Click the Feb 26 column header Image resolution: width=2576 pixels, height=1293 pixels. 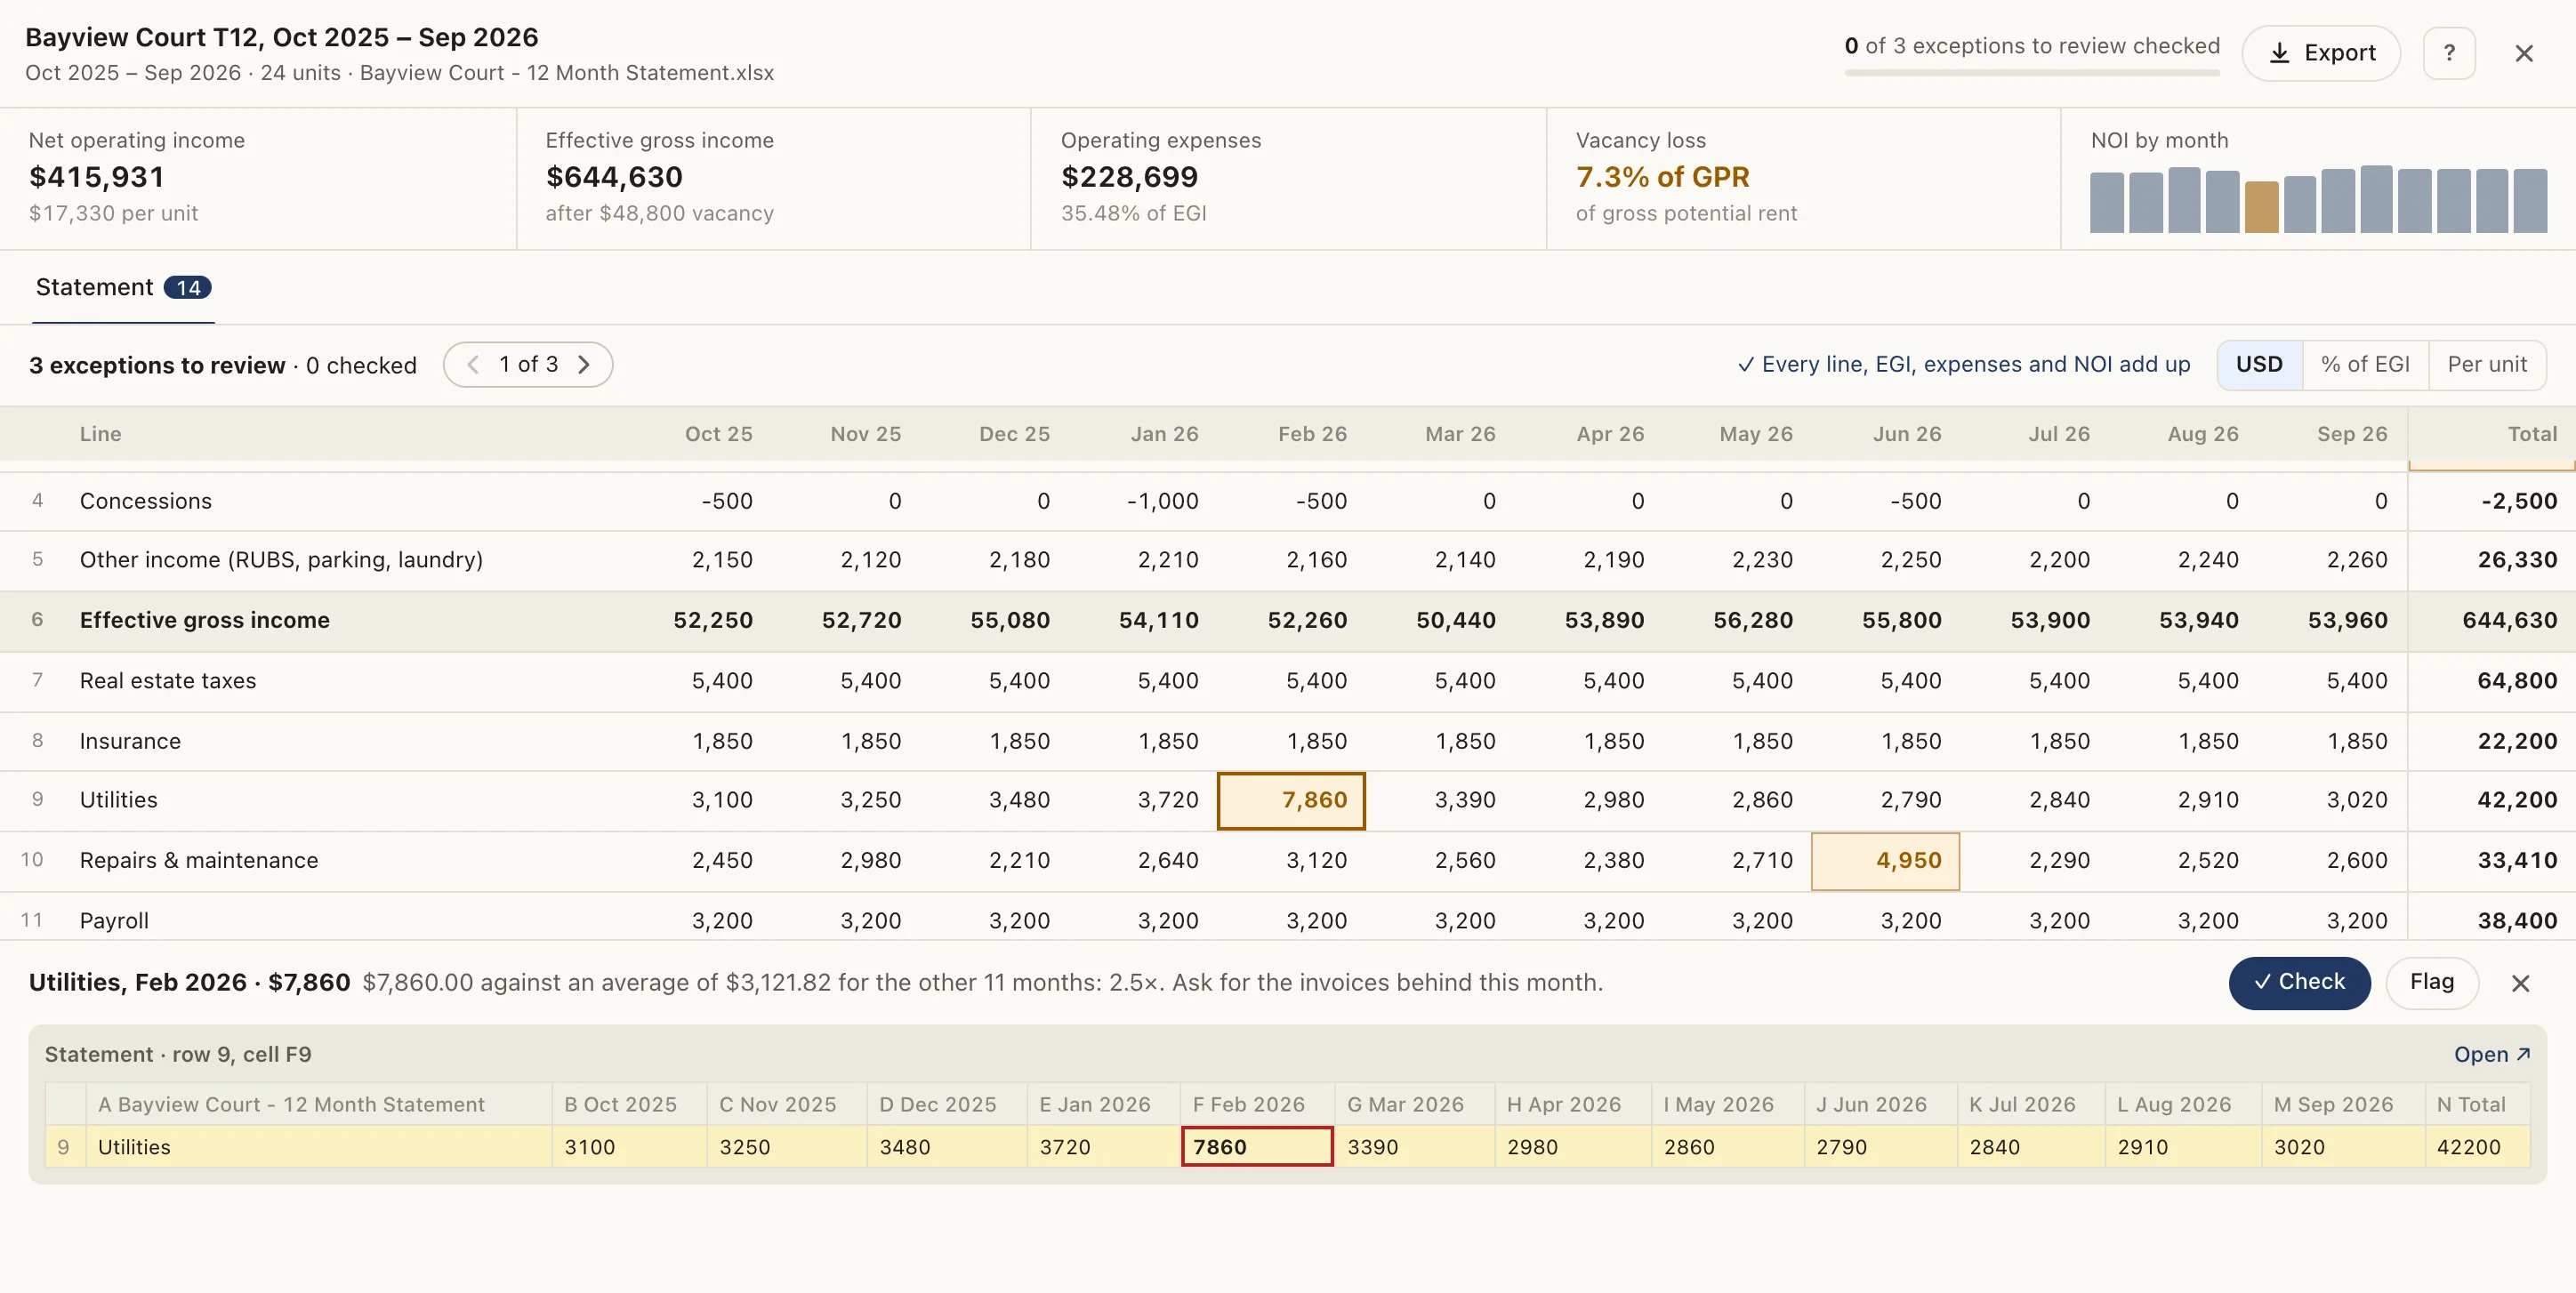pyautogui.click(x=1312, y=434)
